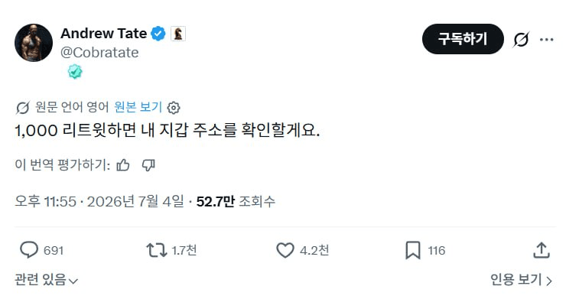
Task: Bookmark this tweet
Action: click(413, 250)
